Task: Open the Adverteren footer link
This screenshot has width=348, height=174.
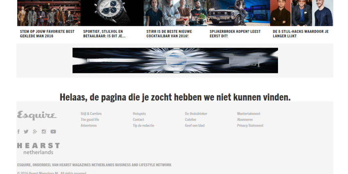Action: pos(88,126)
